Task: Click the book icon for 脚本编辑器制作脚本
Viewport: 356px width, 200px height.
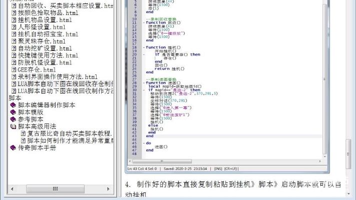Action: click(14, 105)
